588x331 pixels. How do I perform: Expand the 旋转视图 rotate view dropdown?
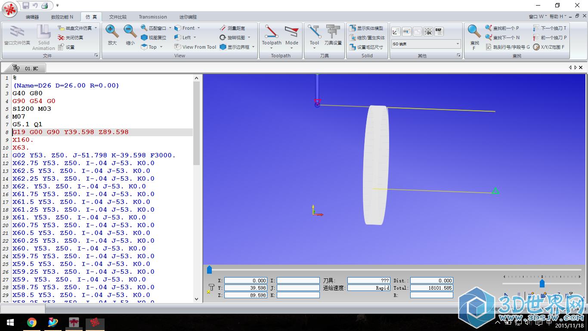point(249,37)
